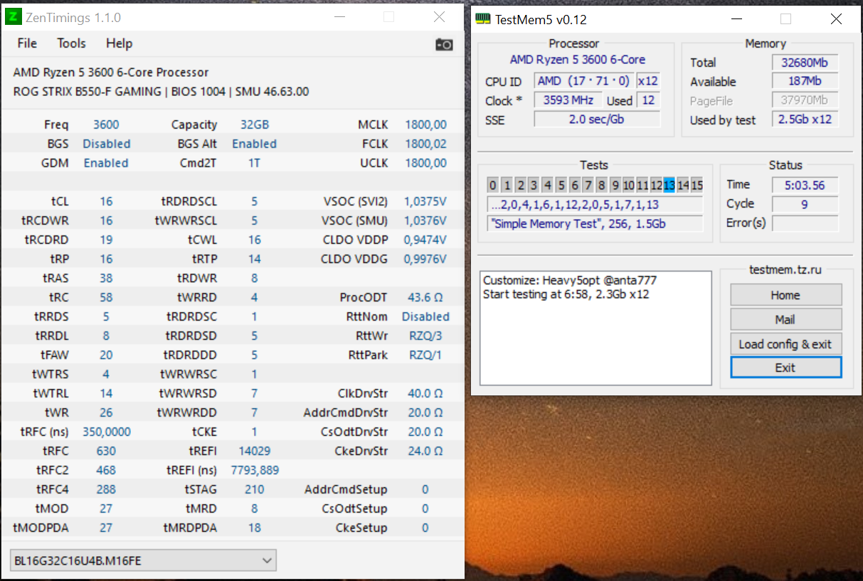Click inside the TestMem5 log text area

point(595,328)
